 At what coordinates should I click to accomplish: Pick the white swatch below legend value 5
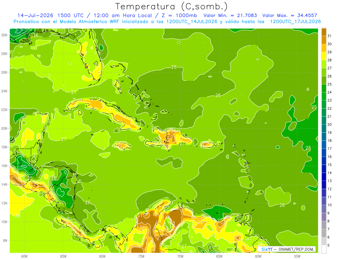click(x=324, y=249)
